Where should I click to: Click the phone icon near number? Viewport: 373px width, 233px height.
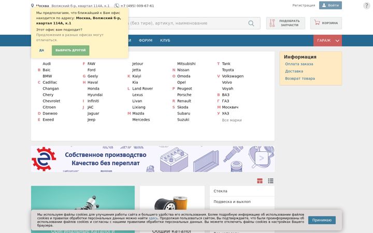[x=117, y=6]
